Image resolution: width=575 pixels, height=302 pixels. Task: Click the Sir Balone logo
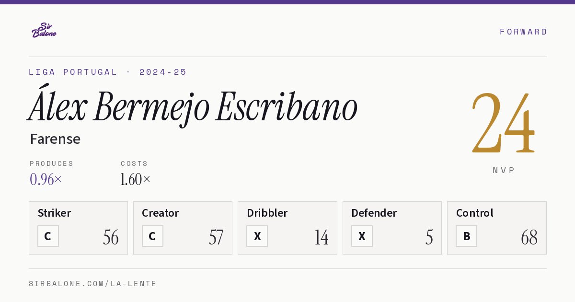(x=44, y=30)
